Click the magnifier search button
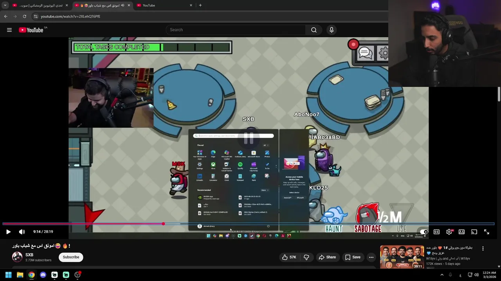 pyautogui.click(x=314, y=30)
